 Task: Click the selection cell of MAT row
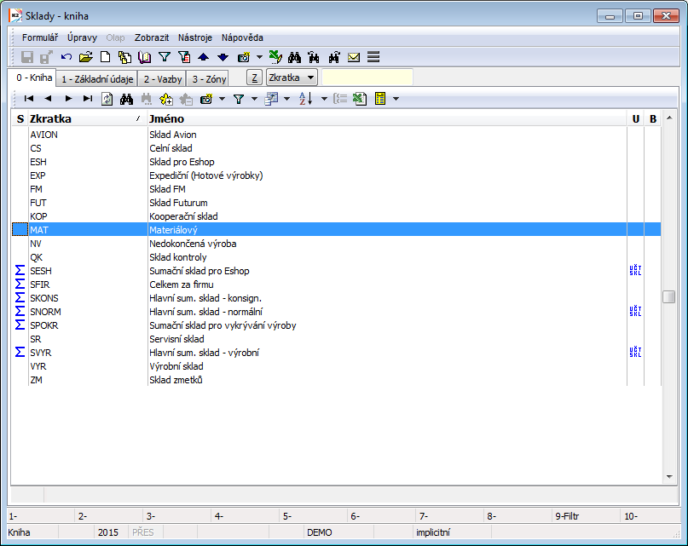(x=20, y=230)
